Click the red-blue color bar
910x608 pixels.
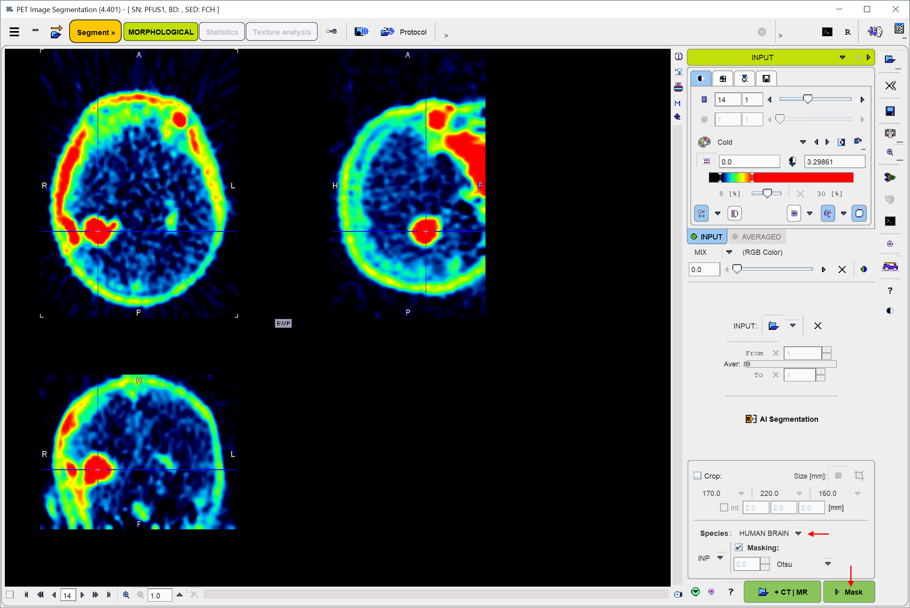point(781,177)
